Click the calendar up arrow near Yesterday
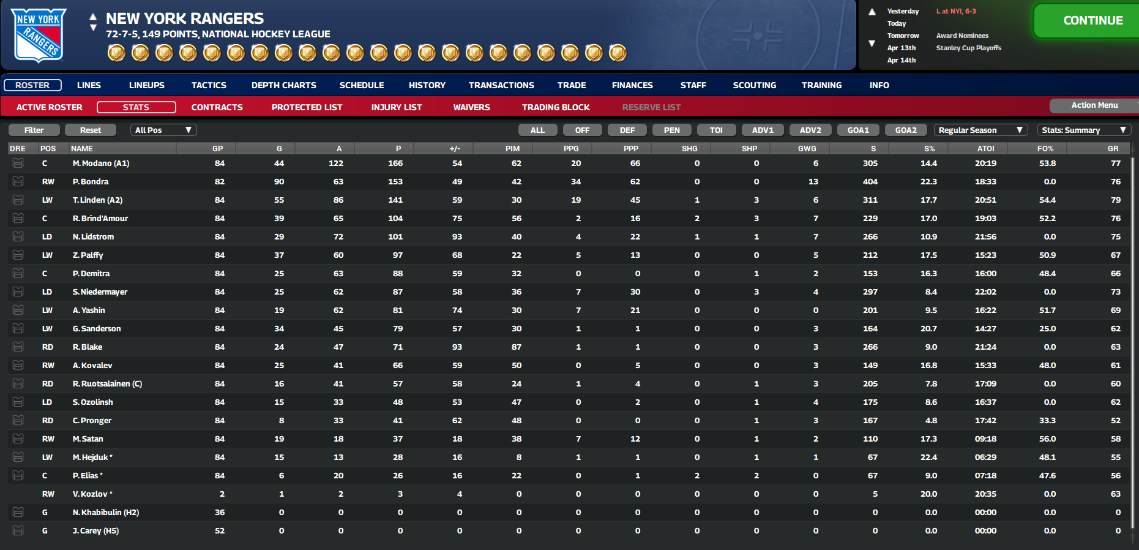This screenshot has height=550, width=1139. click(x=872, y=12)
